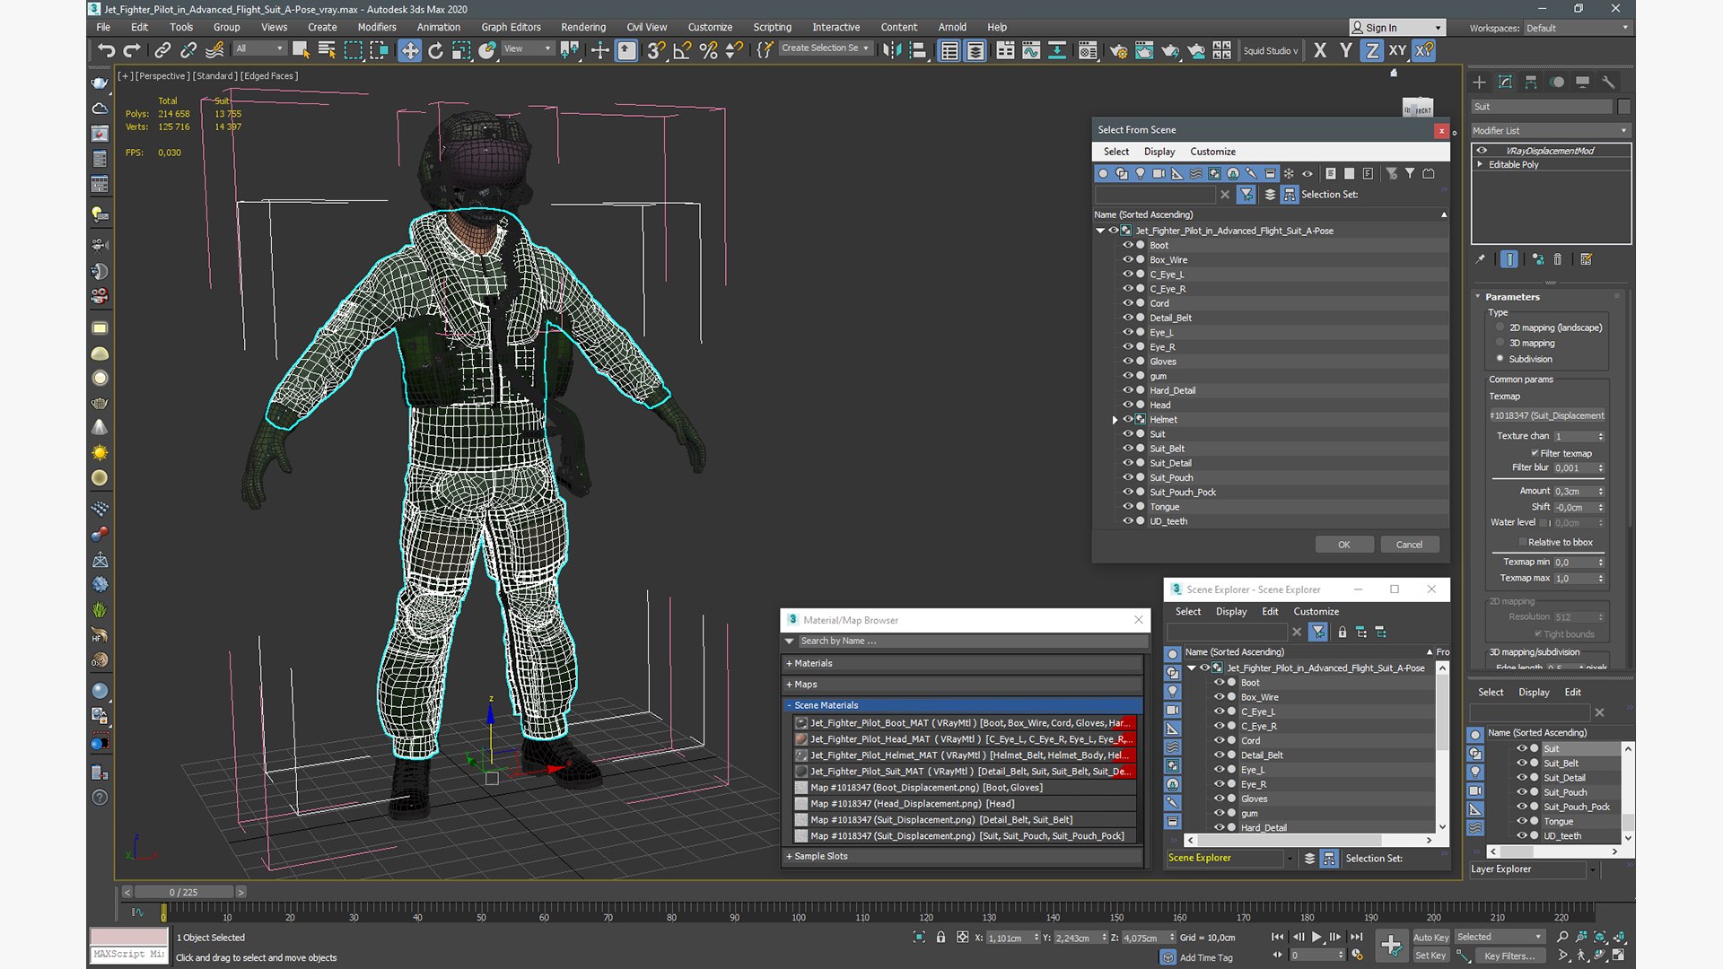Open the Modify tab in command panel
This screenshot has height=969, width=1723.
click(1505, 82)
